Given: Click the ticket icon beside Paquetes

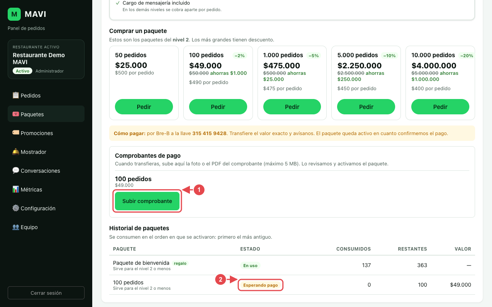Looking at the screenshot, I should pyautogui.click(x=16, y=114).
